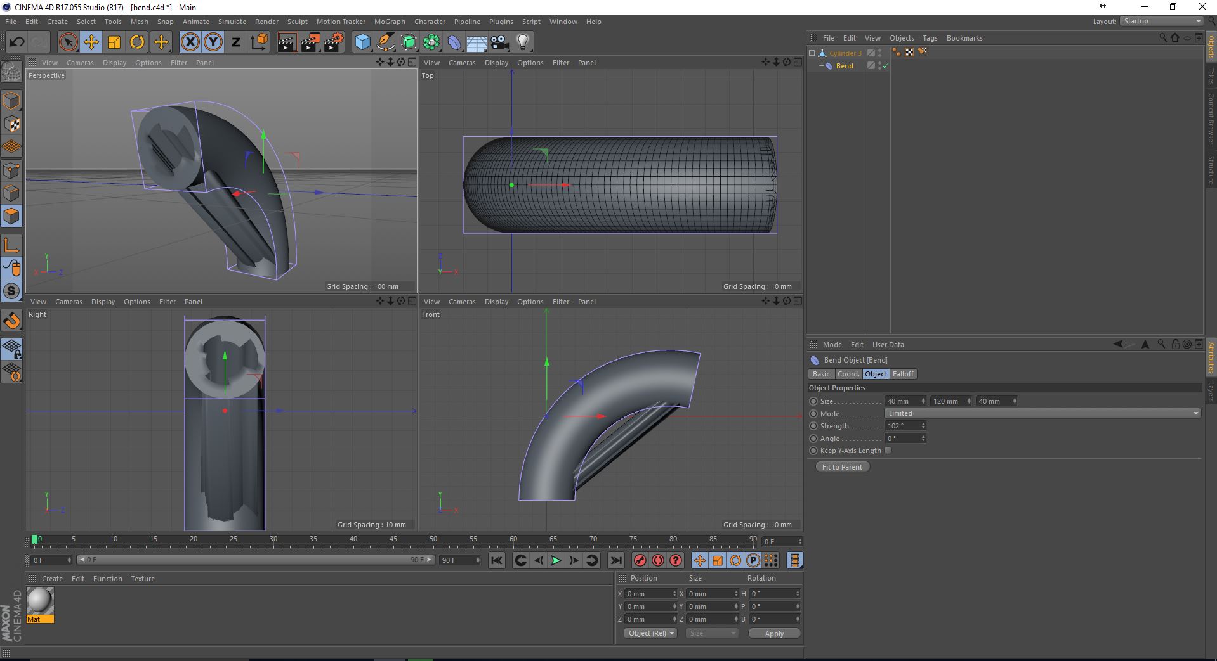The height and width of the screenshot is (661, 1217).
Task: Open the Mode dropdown set to Limited
Action: click(1043, 413)
